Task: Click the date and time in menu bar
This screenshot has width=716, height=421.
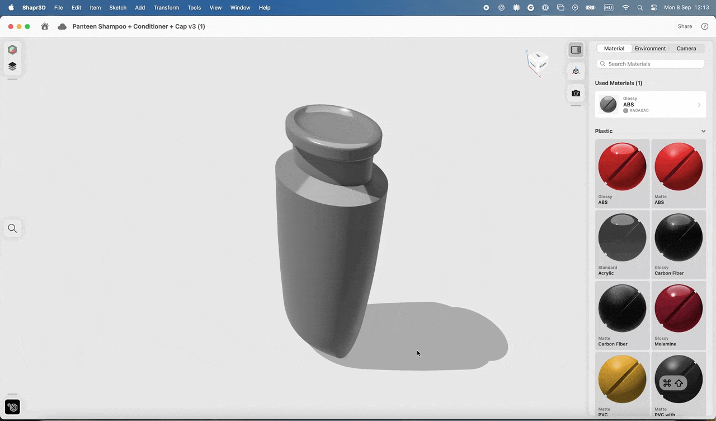Action: 686,7
